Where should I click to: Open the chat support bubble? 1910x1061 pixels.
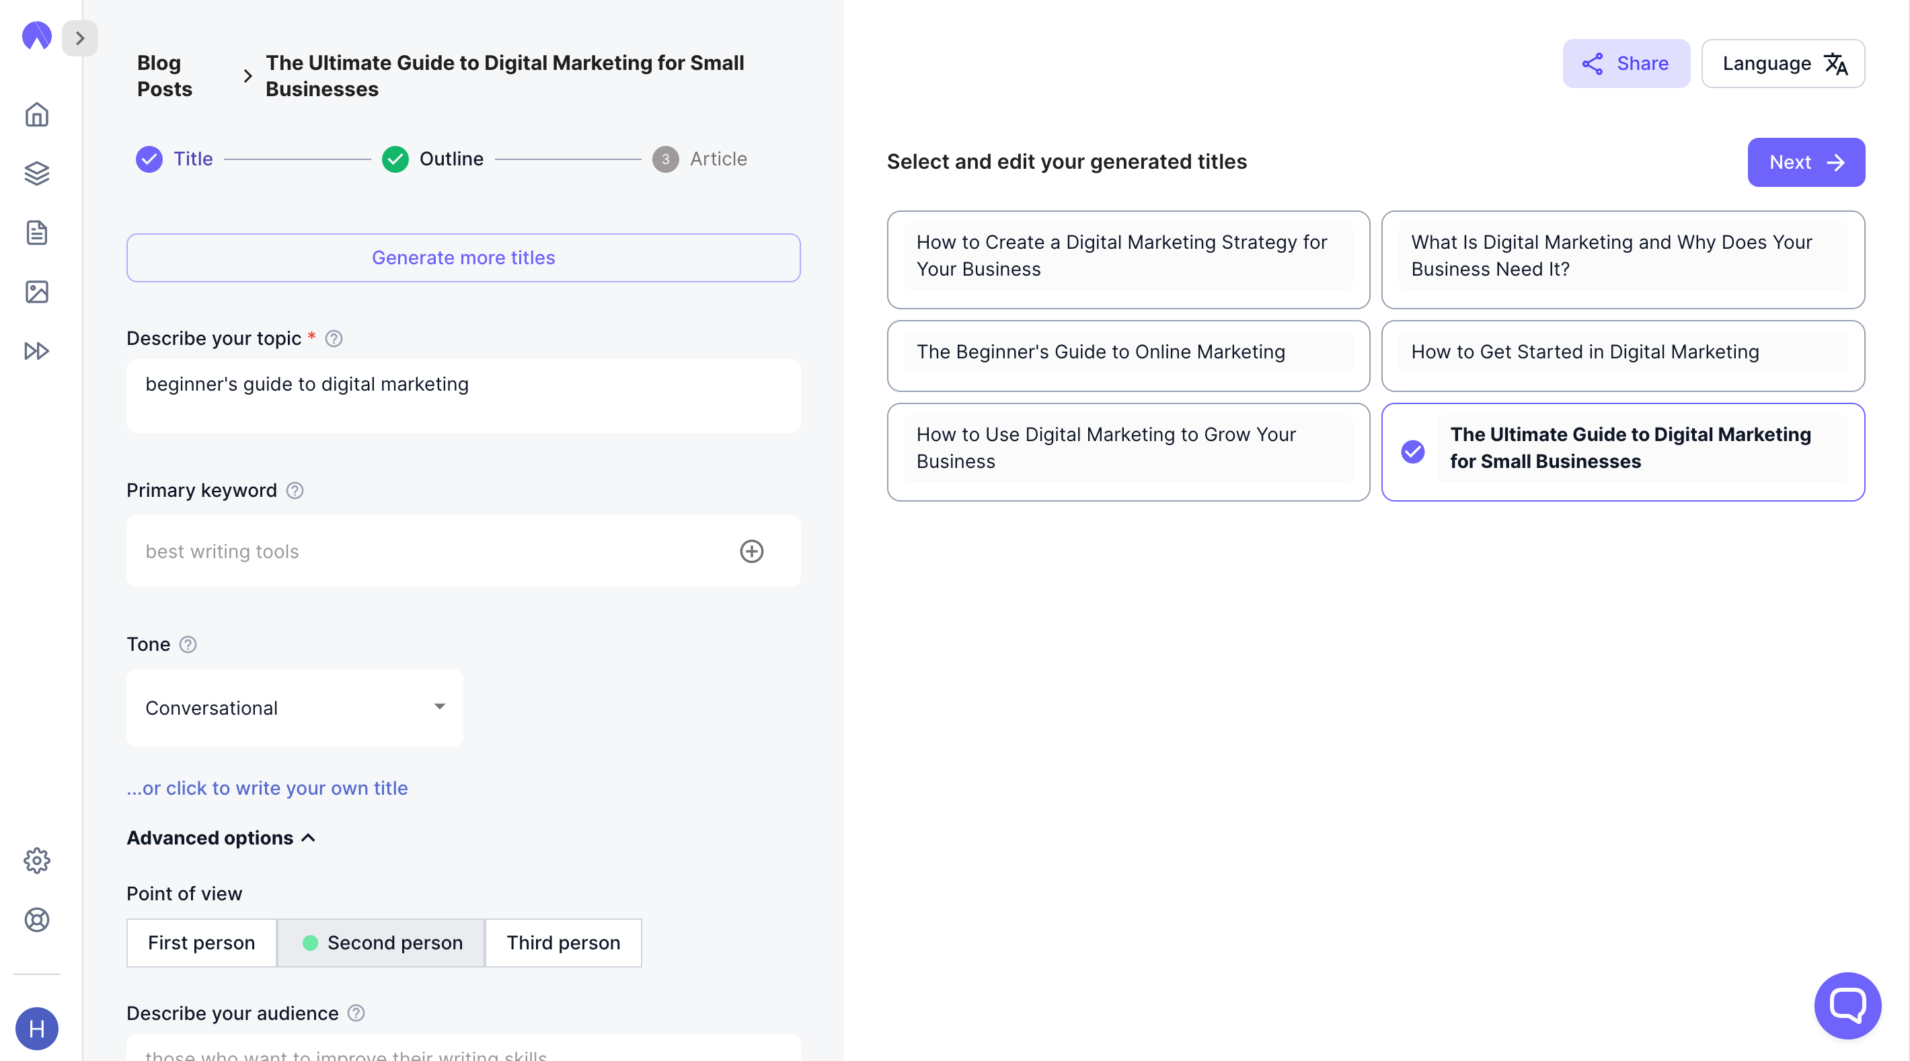pyautogui.click(x=1846, y=1005)
